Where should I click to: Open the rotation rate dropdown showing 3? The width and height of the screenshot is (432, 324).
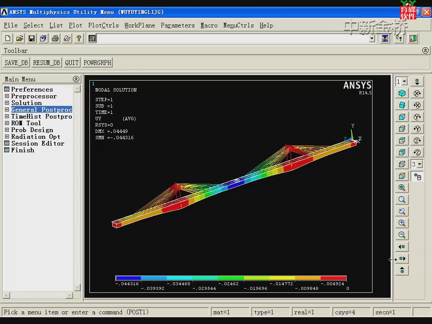coord(419,165)
